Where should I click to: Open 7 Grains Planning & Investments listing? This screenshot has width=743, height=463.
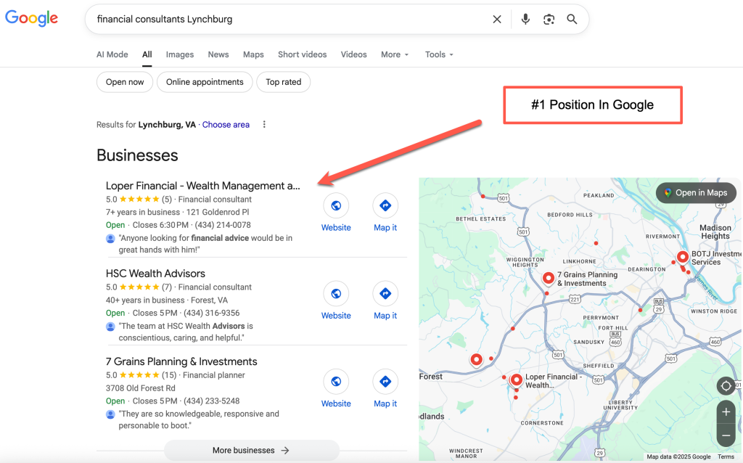point(181,361)
